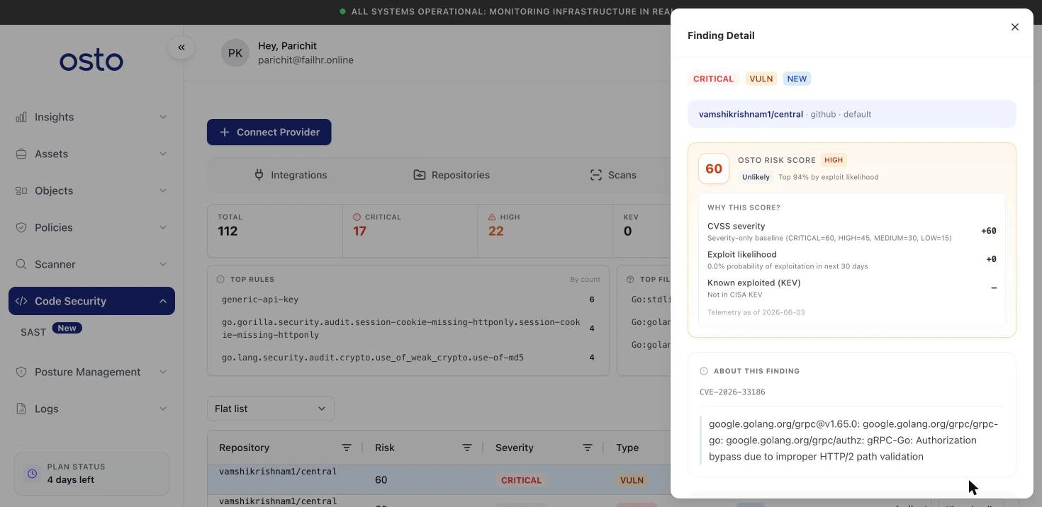Image resolution: width=1042 pixels, height=507 pixels.
Task: Switch to the Scans tab
Action: click(x=613, y=175)
